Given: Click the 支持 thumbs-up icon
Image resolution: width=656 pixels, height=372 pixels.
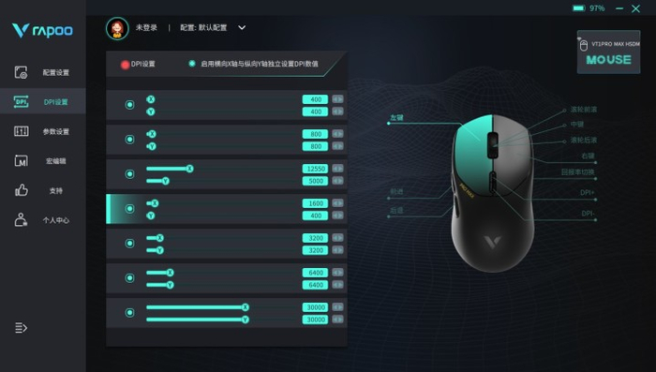Looking at the screenshot, I should coord(21,190).
